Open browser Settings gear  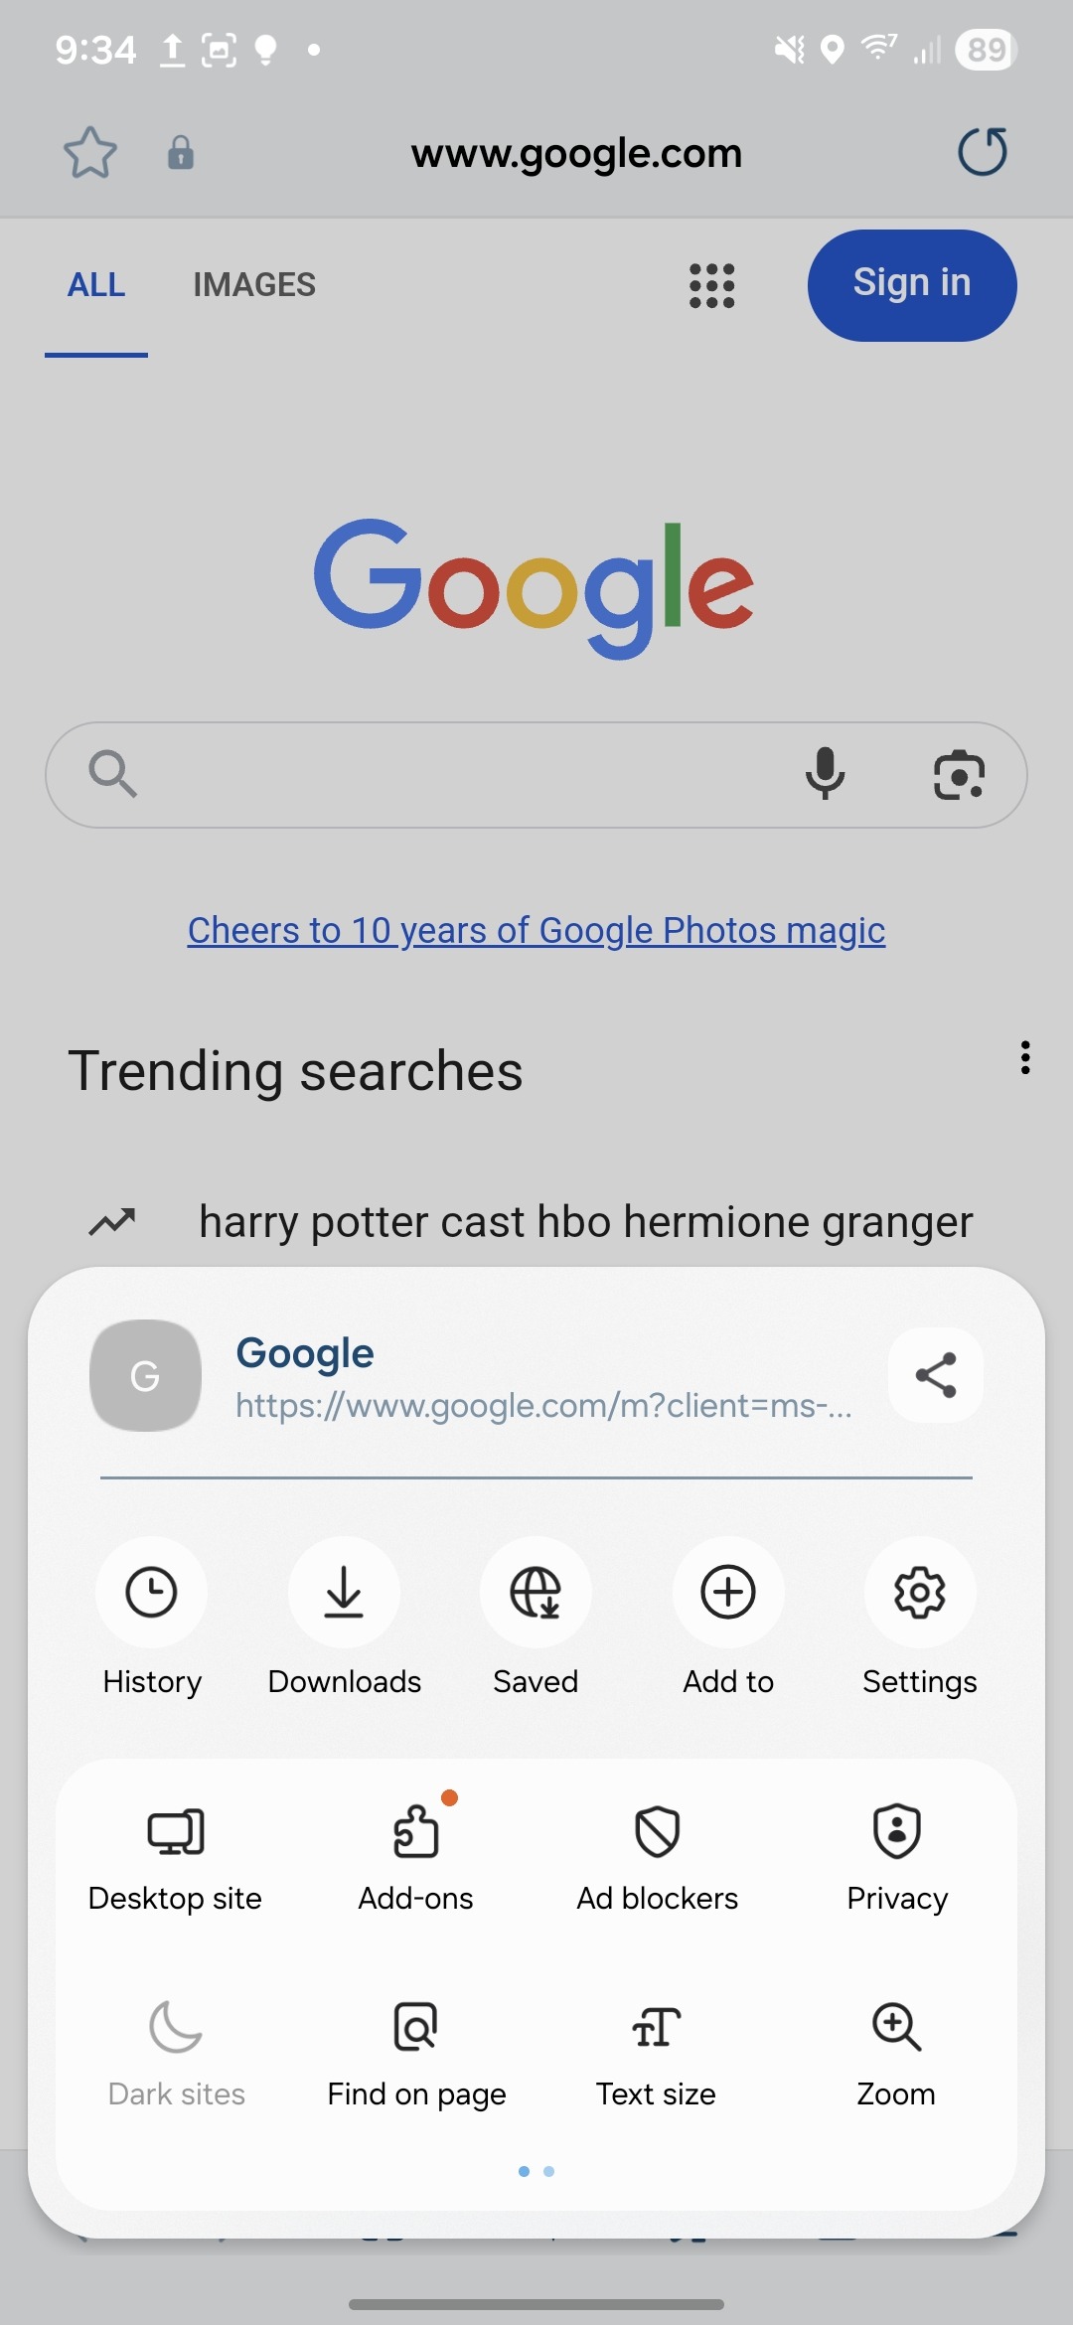point(920,1593)
